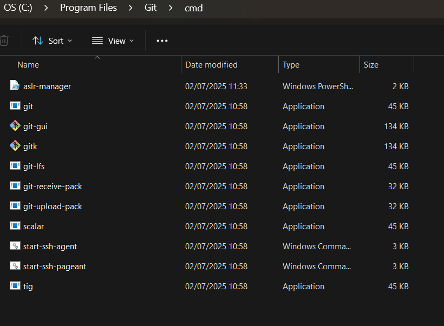The width and height of the screenshot is (444, 326).
Task: Click the start-ssh-pageant script icon
Action: coord(15,266)
